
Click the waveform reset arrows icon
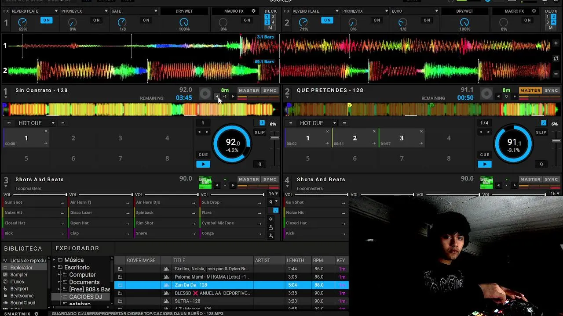556,58
